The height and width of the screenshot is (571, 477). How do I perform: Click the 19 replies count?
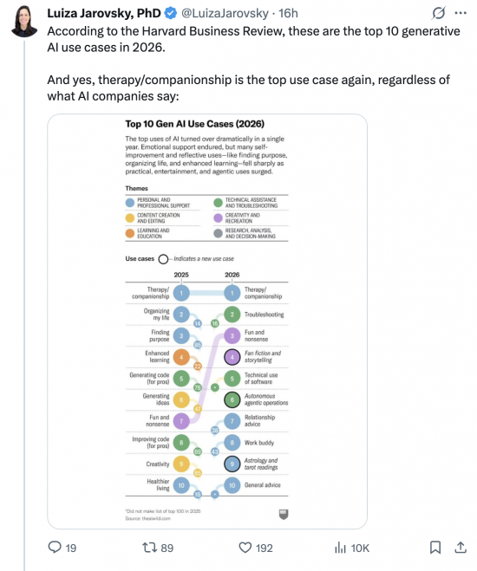(71, 548)
